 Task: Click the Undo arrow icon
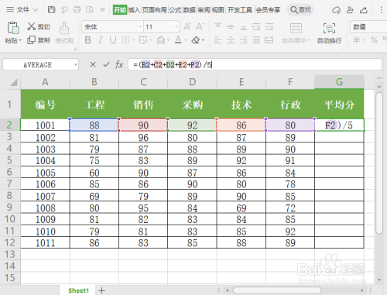pos(64,10)
